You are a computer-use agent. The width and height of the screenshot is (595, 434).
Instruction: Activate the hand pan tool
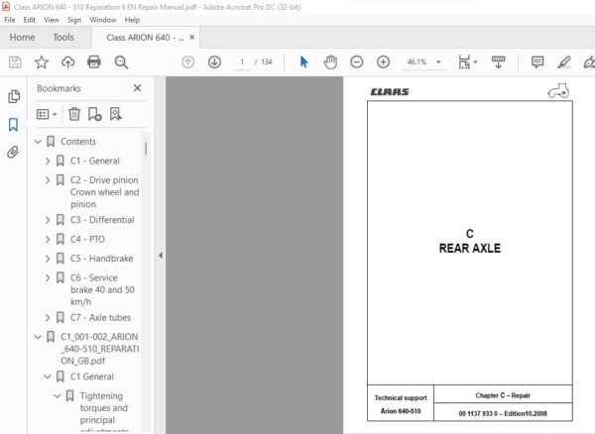tap(330, 62)
